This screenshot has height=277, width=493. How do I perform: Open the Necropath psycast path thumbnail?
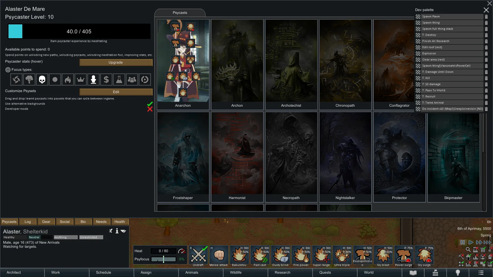coord(291,156)
